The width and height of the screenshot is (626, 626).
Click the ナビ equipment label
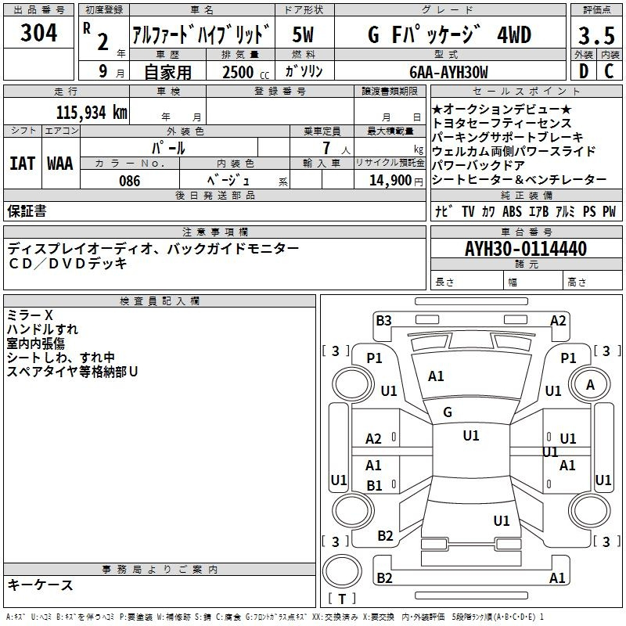point(444,211)
